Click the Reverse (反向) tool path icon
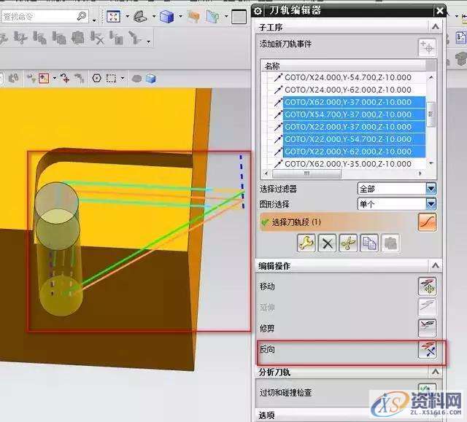 tap(427, 350)
